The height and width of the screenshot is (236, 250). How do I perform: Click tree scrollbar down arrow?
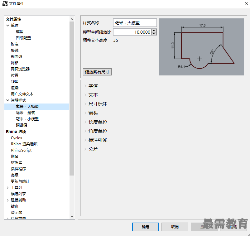pos(72,217)
